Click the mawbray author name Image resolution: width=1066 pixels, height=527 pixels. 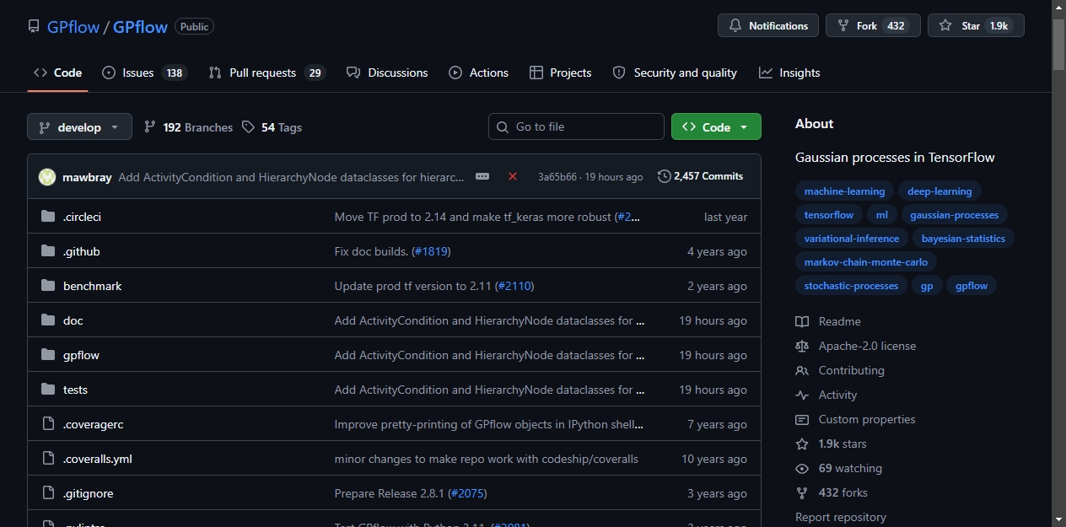[88, 177]
